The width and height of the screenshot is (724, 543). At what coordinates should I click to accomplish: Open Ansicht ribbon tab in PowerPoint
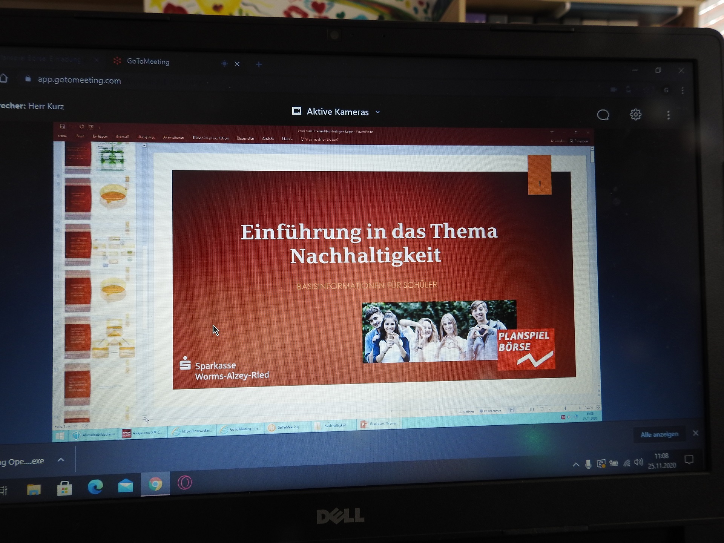click(268, 139)
